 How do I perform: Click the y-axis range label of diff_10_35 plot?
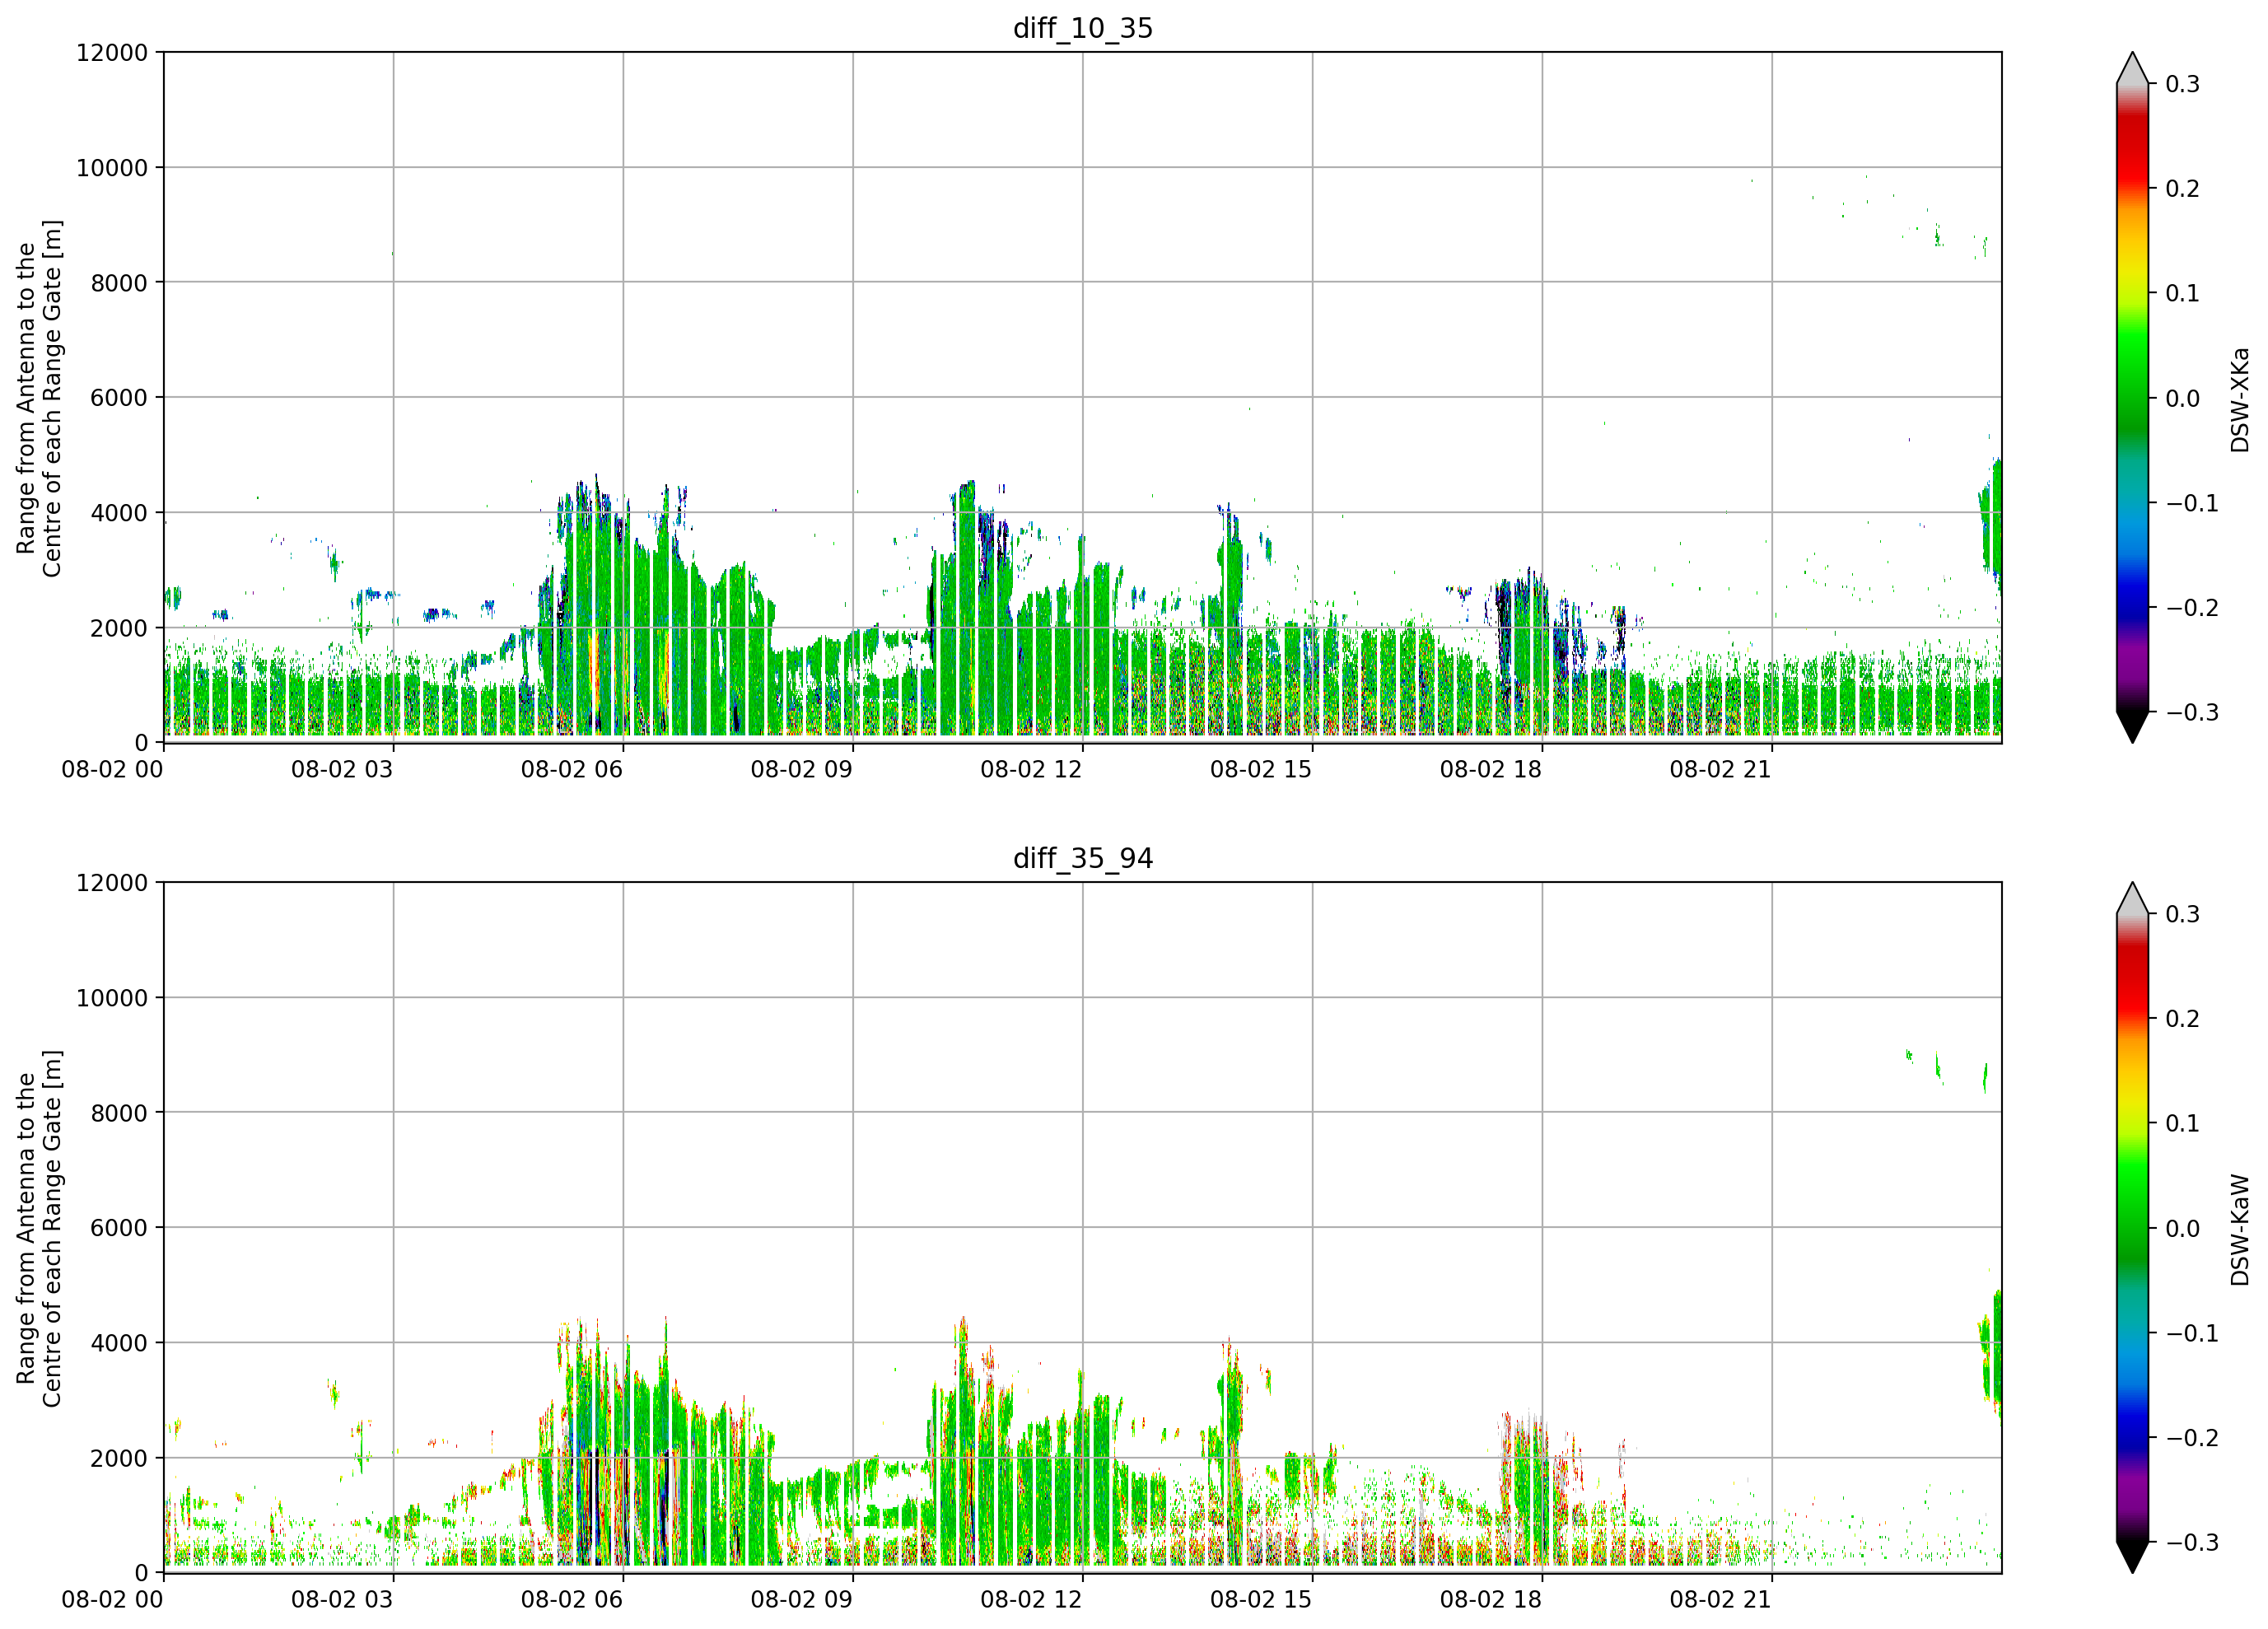point(39,398)
